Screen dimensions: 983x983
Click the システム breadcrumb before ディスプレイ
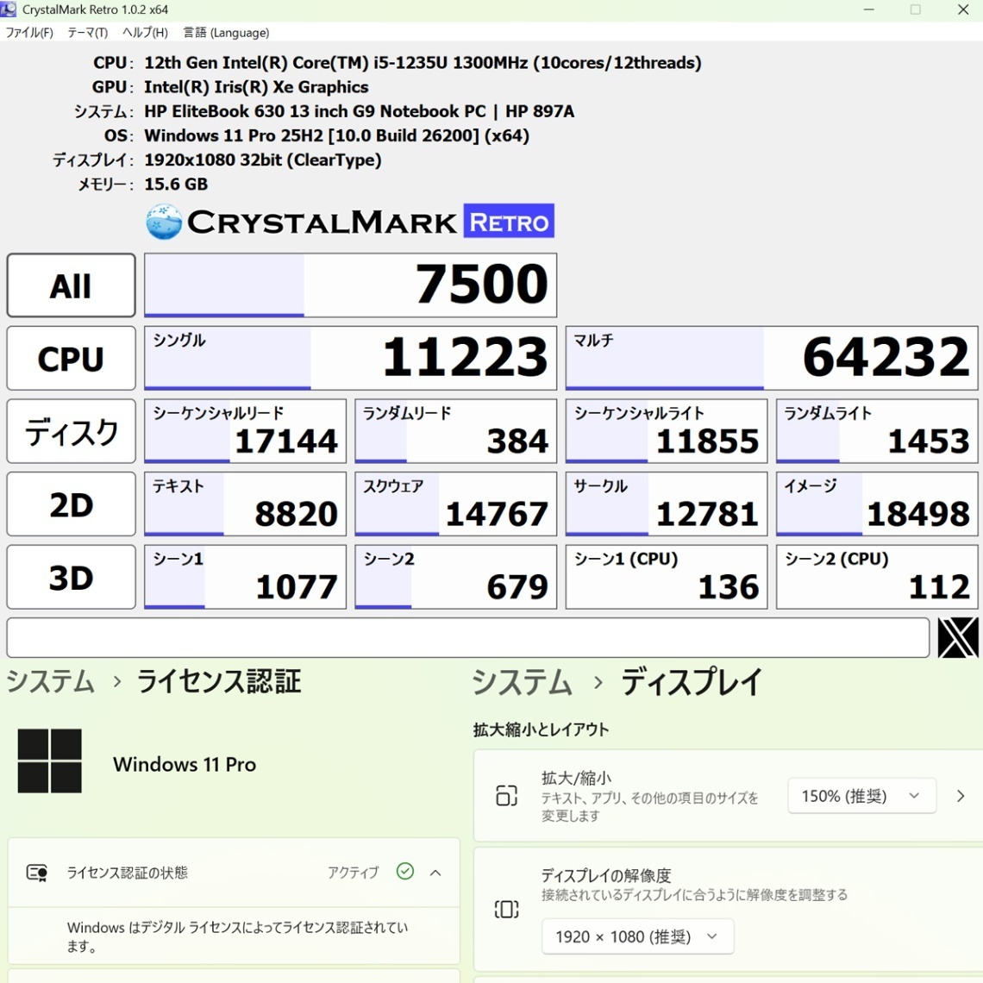coord(522,682)
